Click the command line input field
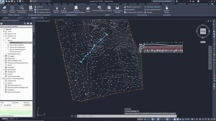The width and height of the screenshot is (216, 121). pyautogui.click(x=127, y=116)
